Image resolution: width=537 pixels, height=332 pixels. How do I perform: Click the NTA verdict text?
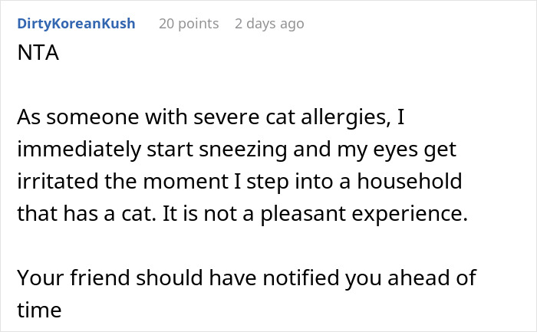[x=38, y=53]
